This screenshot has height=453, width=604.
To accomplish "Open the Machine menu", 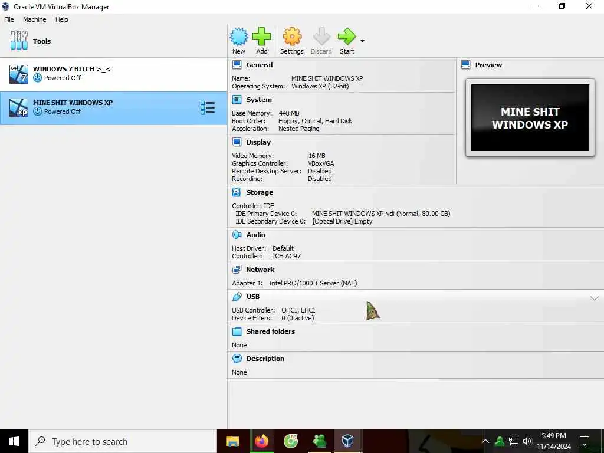I will tap(35, 19).
